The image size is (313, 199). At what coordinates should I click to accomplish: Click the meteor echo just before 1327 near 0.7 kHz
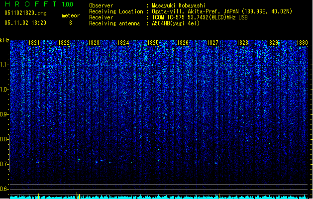pyautogui.click(x=216, y=163)
